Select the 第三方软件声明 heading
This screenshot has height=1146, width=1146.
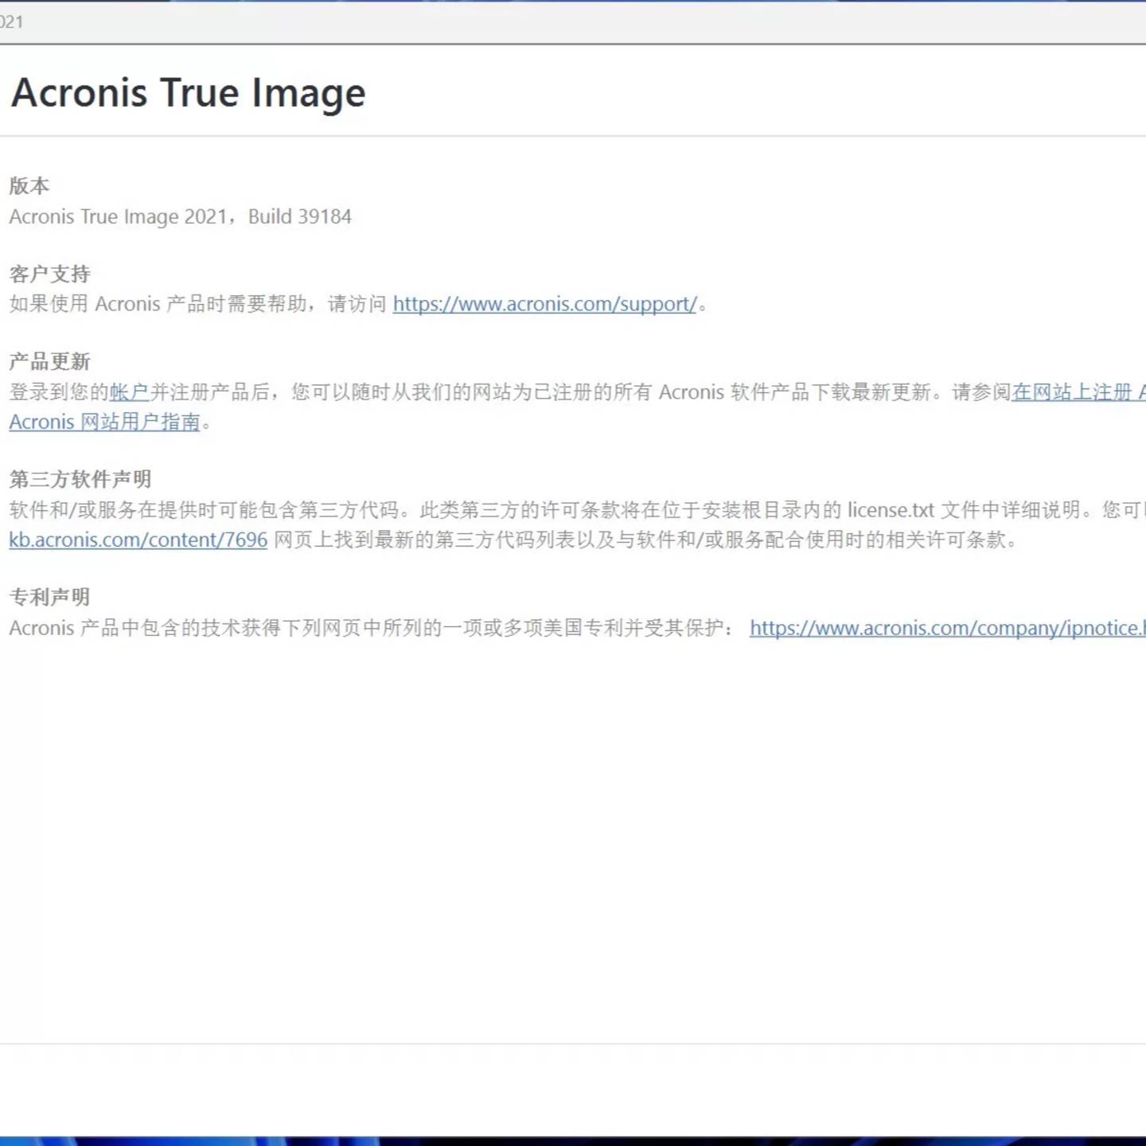tap(80, 479)
